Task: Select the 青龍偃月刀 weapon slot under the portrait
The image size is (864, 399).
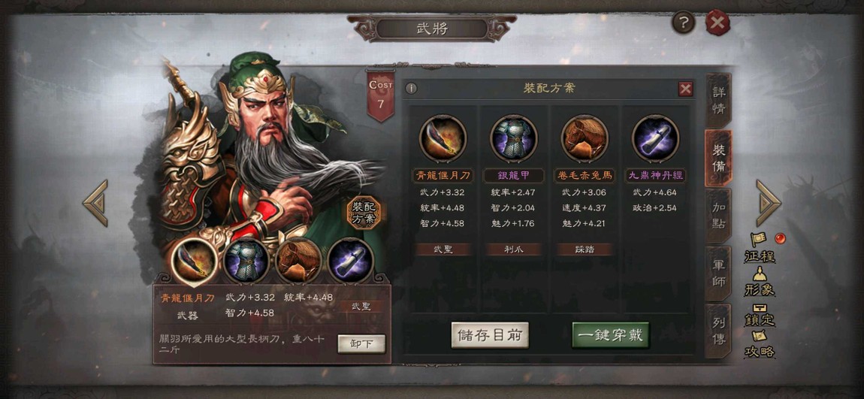Action: [193, 261]
